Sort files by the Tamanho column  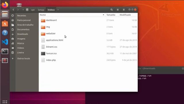[x=111, y=15]
